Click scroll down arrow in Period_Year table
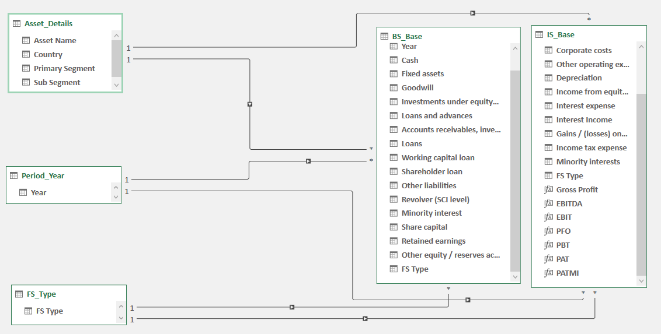 pyautogui.click(x=116, y=197)
